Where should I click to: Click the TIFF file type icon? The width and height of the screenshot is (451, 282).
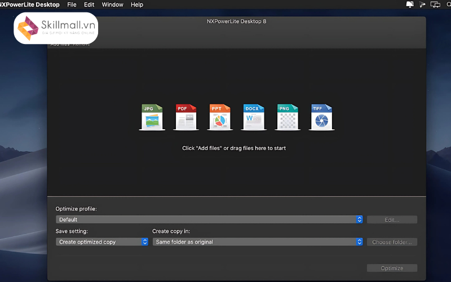(321, 117)
